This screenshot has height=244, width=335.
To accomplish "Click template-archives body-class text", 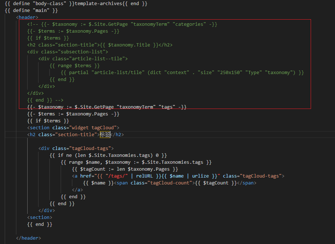I will (98, 4).
